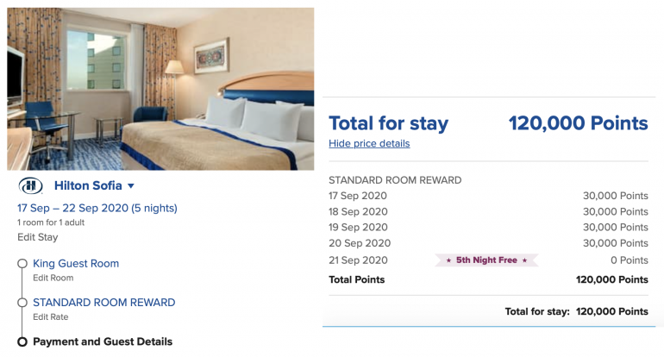This screenshot has height=357, width=664.
Task: Expand the Hilton Sofia dropdown arrow
Action: 131,186
